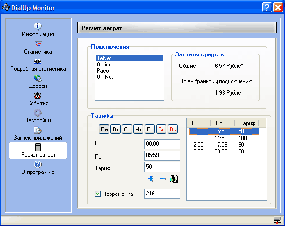
Task: Open the Информация section icon
Action: pyautogui.click(x=38, y=27)
